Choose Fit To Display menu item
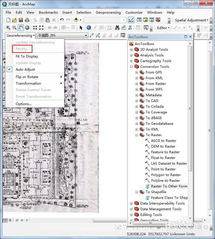Viewport: 215px width, 239px height. pyautogui.click(x=27, y=56)
